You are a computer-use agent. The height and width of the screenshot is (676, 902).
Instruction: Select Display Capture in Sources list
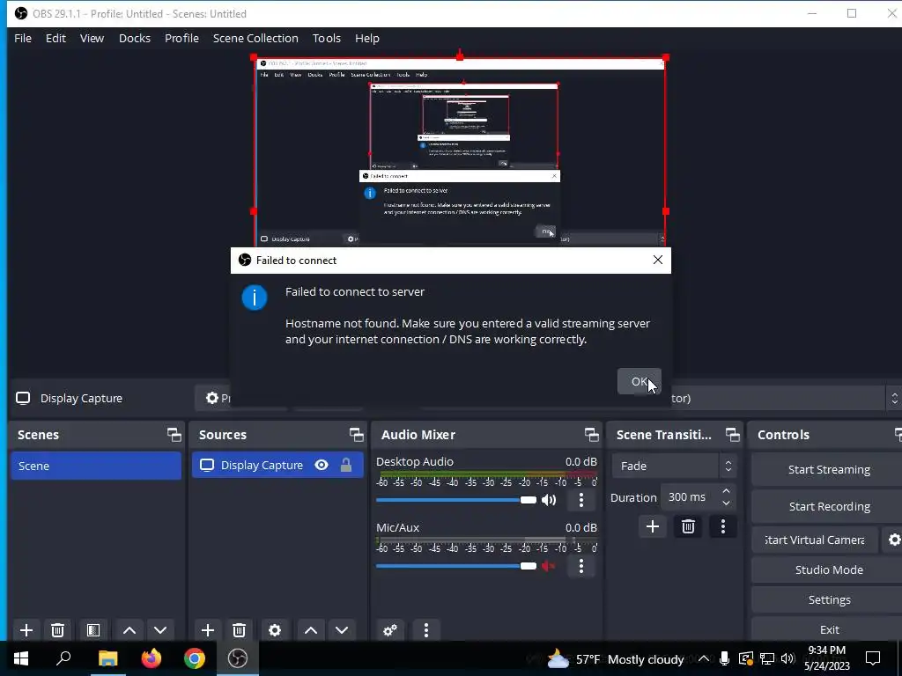tap(277, 465)
